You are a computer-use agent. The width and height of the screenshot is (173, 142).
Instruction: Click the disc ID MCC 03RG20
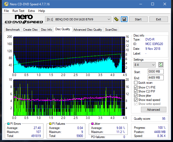(x=154, y=44)
